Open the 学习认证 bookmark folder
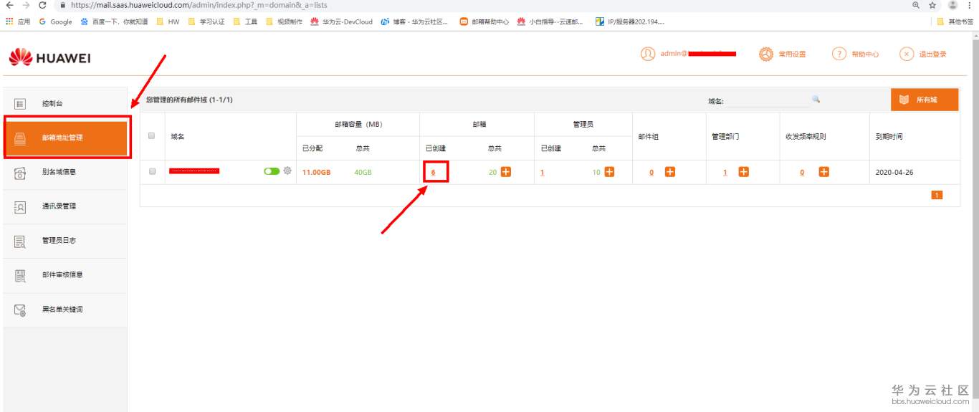Viewport: 979px width, 412px height. coord(207,21)
